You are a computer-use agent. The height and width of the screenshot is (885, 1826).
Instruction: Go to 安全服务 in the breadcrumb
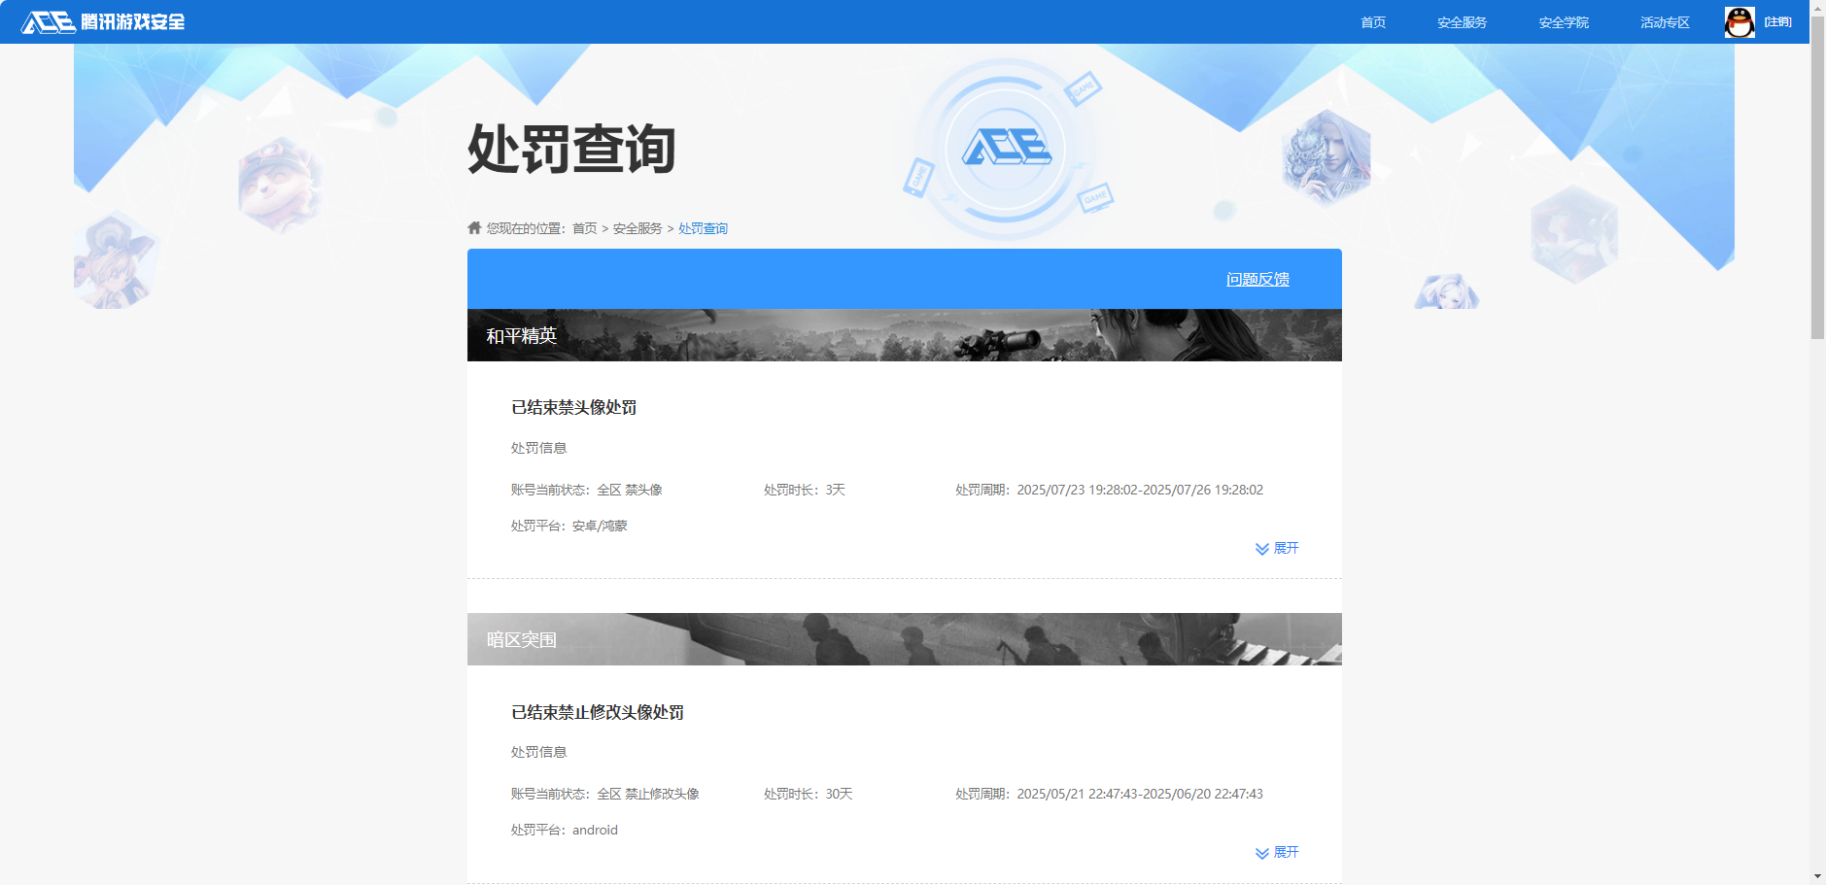637,228
